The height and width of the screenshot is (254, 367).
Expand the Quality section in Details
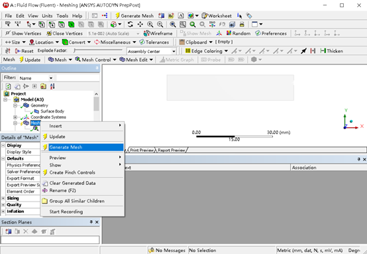(3, 205)
